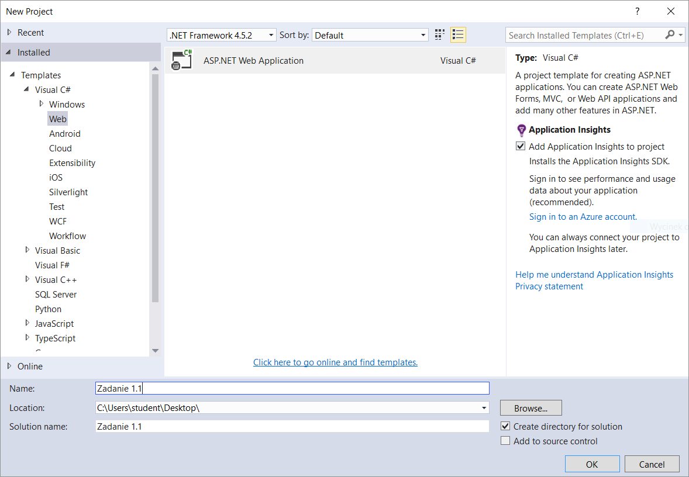The width and height of the screenshot is (689, 477).
Task: Open Sign in to an Azure account link
Action: [583, 216]
